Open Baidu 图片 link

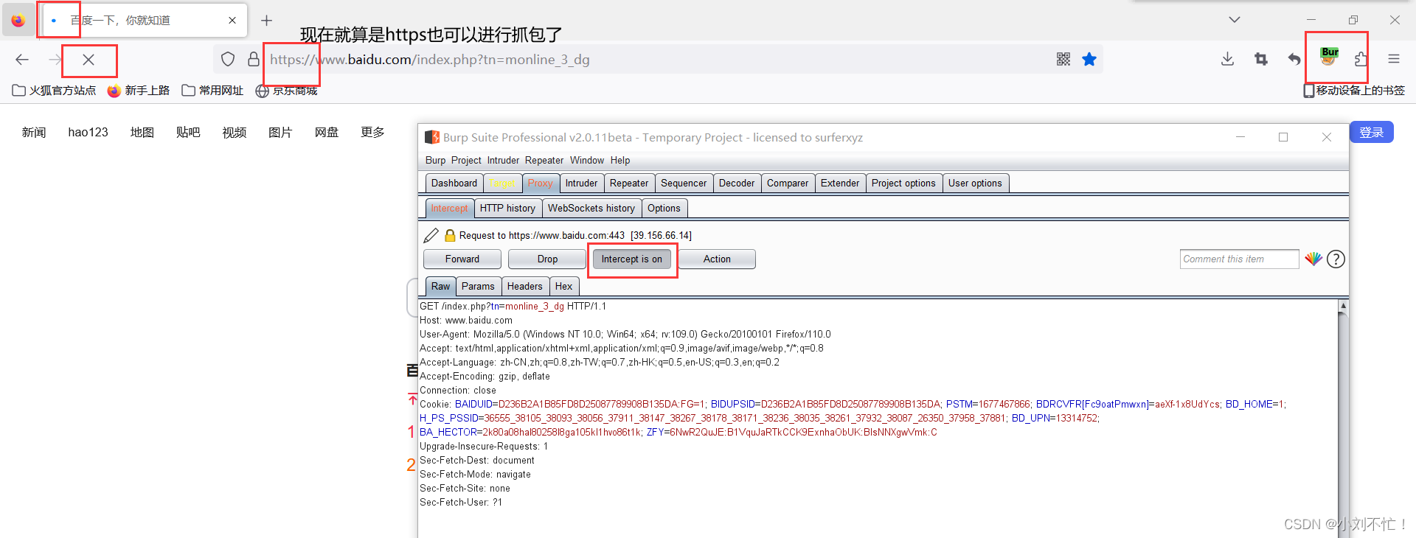[x=280, y=132]
